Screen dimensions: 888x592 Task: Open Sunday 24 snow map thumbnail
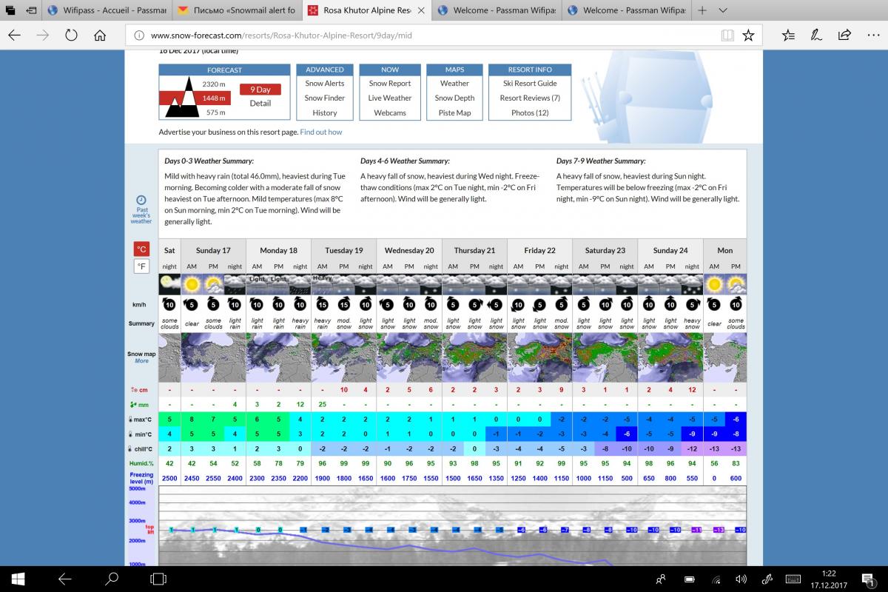click(x=670, y=357)
